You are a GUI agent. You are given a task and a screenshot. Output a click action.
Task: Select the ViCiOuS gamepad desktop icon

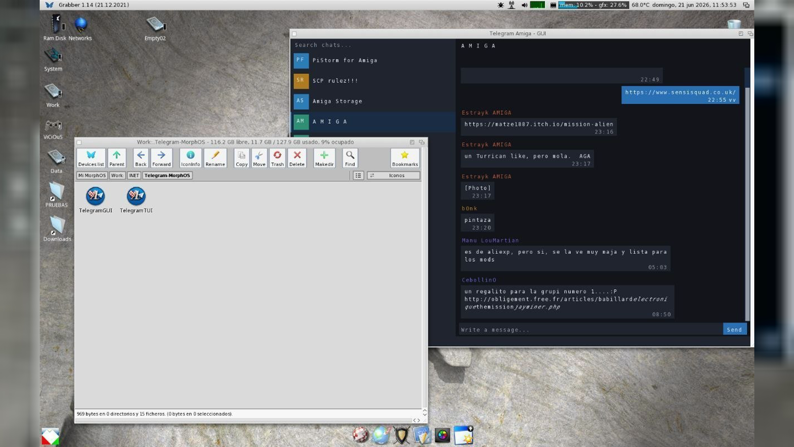point(53,129)
